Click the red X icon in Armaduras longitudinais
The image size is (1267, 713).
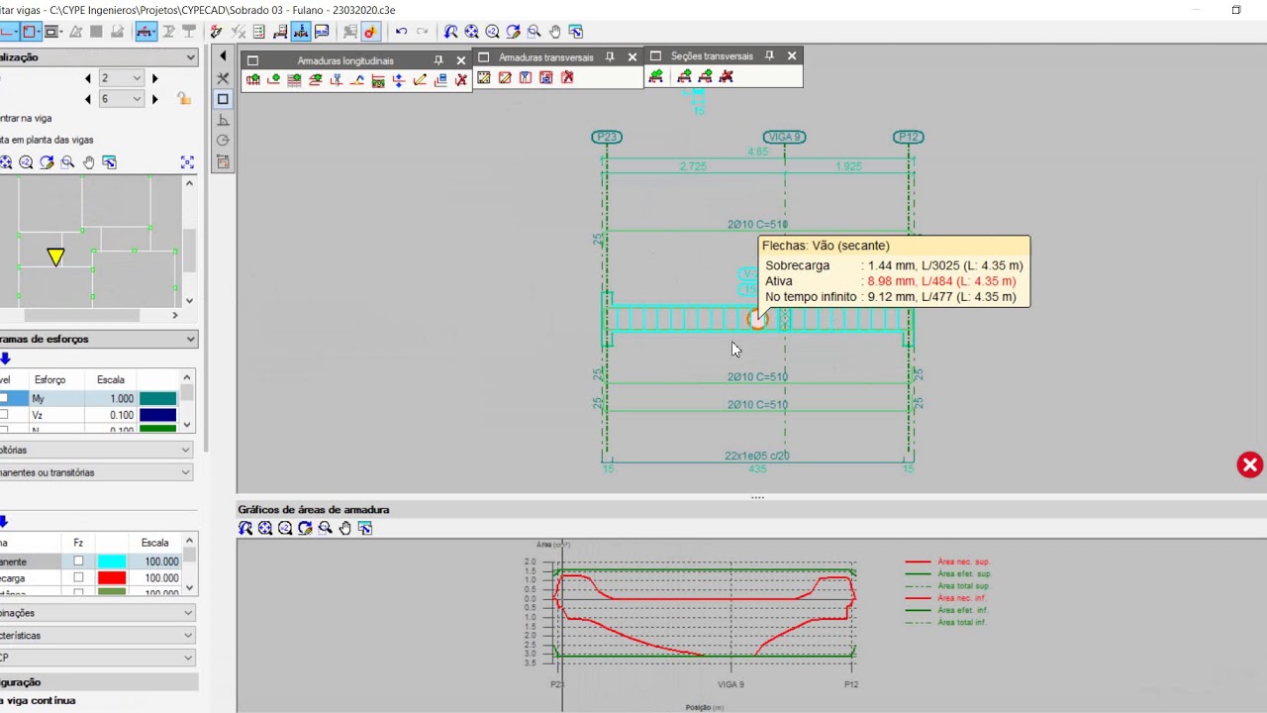(461, 79)
